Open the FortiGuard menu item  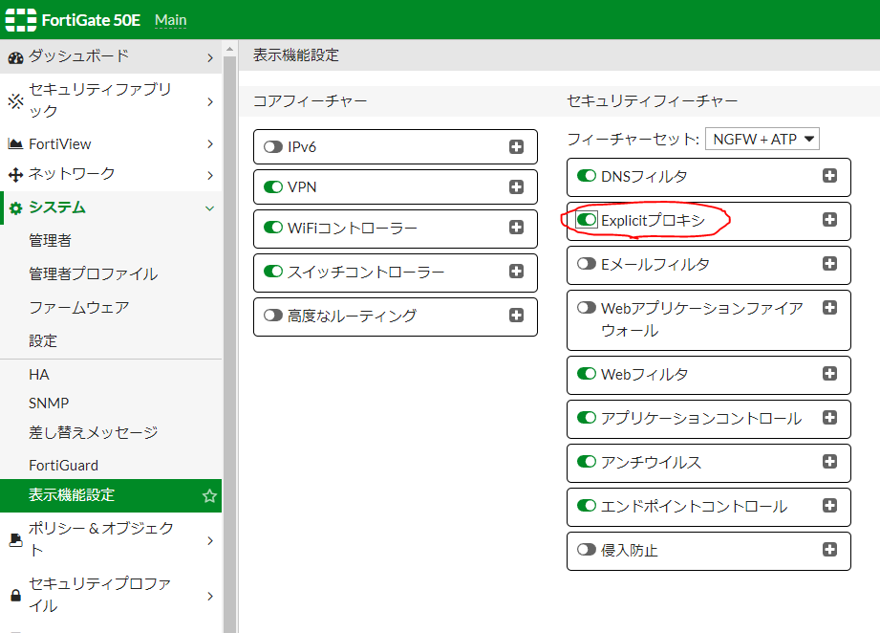click(x=64, y=465)
